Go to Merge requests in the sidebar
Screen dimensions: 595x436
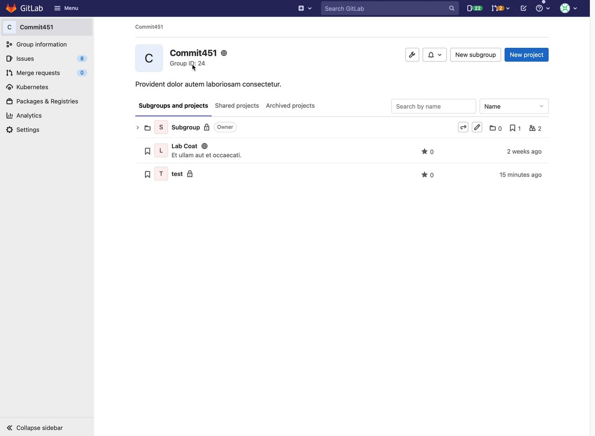[46, 73]
